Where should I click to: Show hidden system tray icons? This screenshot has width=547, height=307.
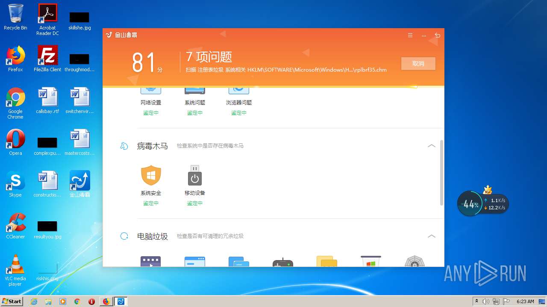coord(476,301)
